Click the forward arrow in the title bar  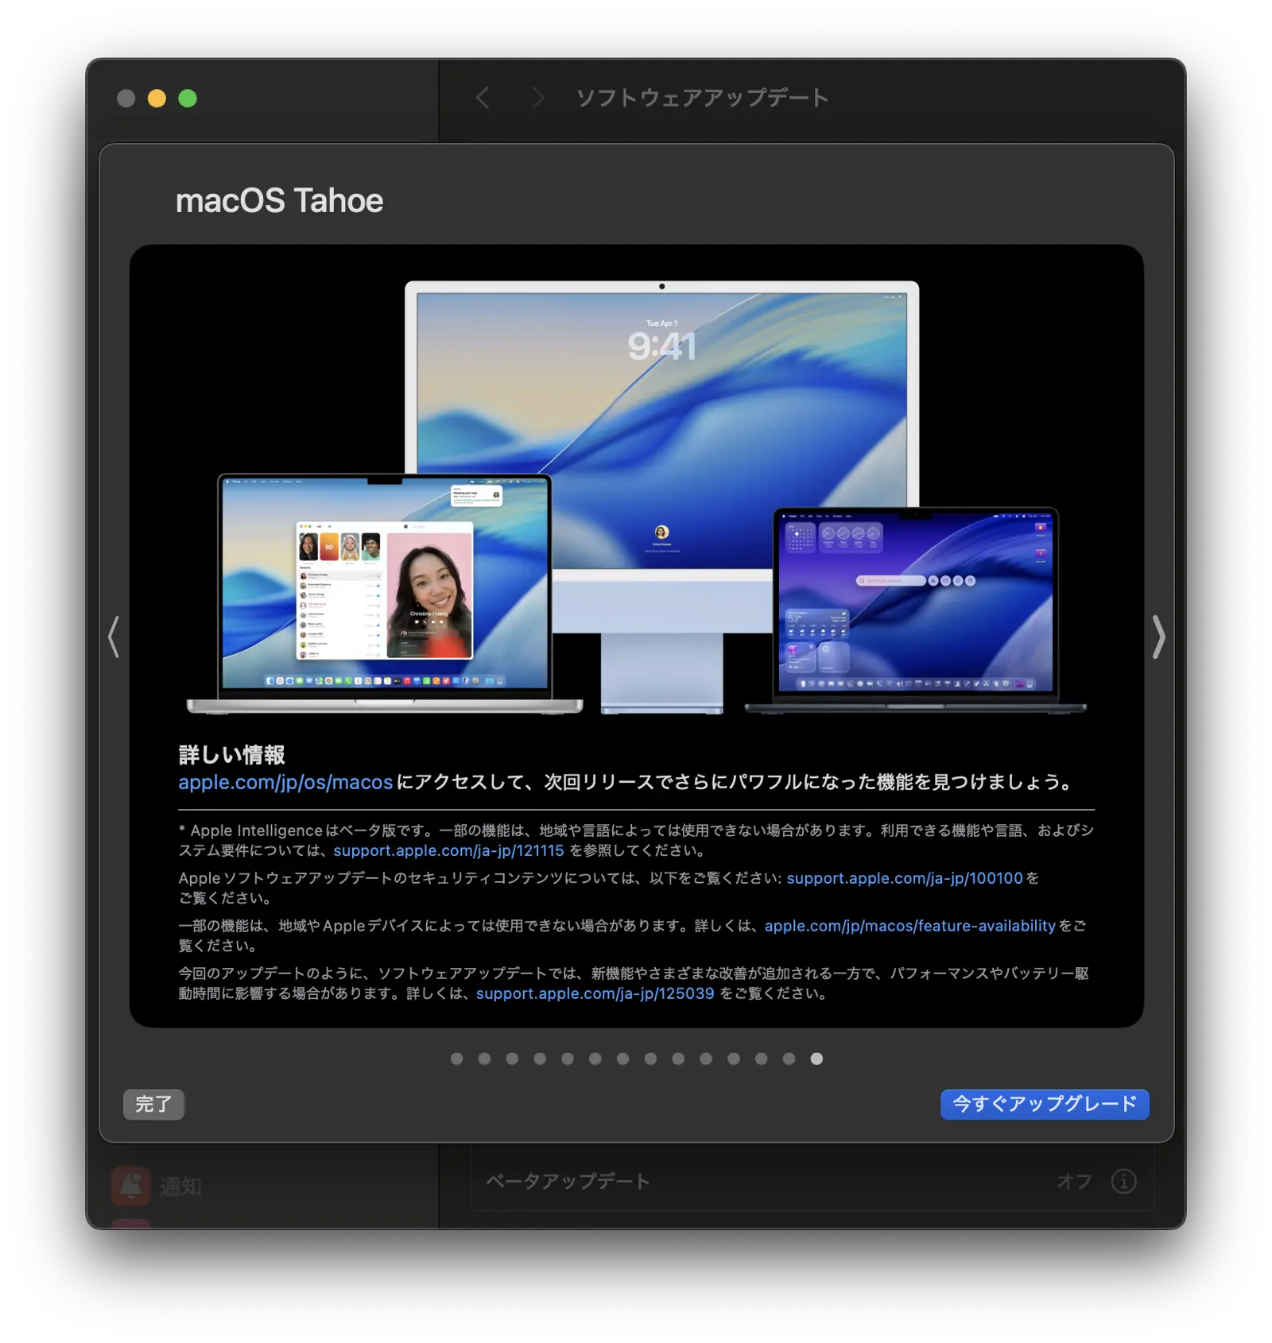pos(538,98)
